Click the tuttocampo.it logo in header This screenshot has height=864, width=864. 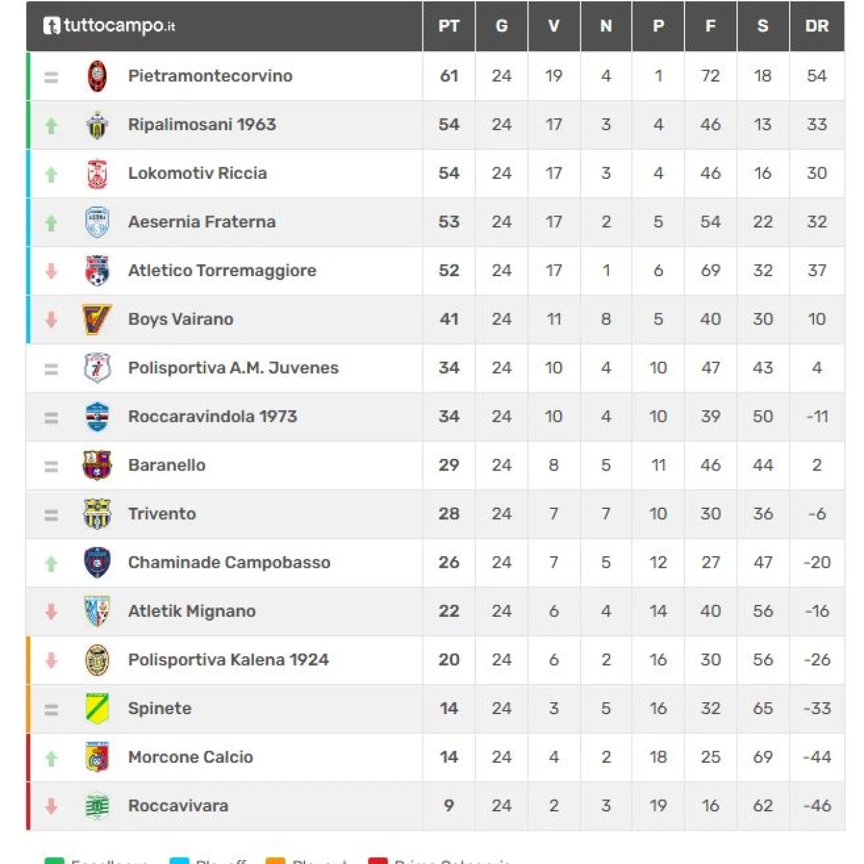(x=109, y=26)
